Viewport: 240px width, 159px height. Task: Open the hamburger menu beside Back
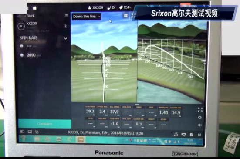[66, 16]
